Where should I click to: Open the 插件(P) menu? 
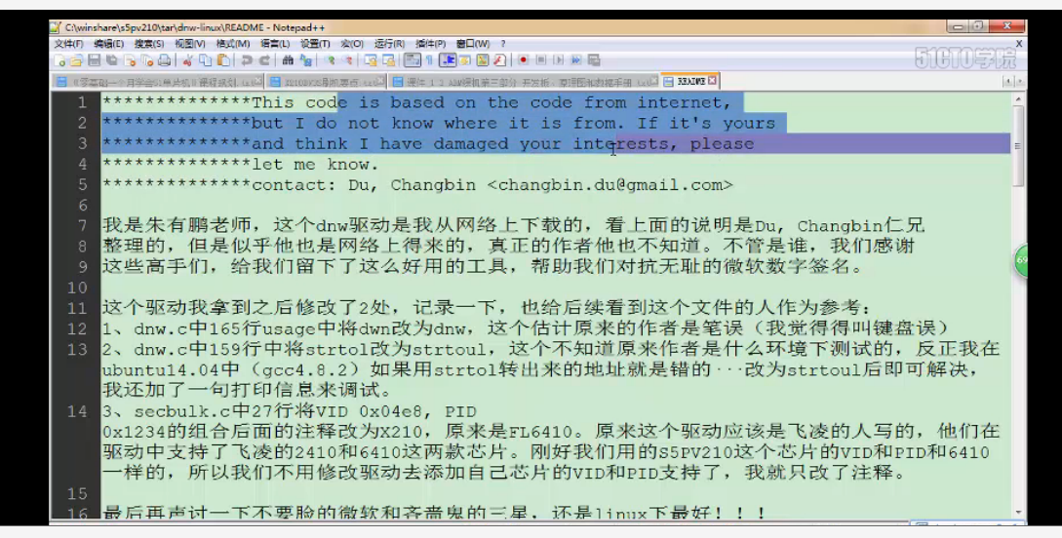[x=431, y=43]
